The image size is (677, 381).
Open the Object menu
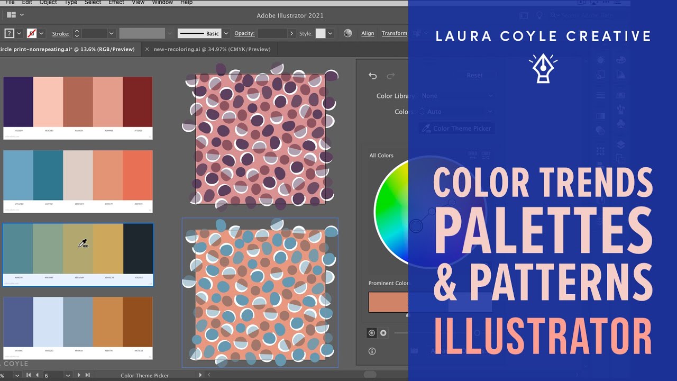tap(48, 3)
